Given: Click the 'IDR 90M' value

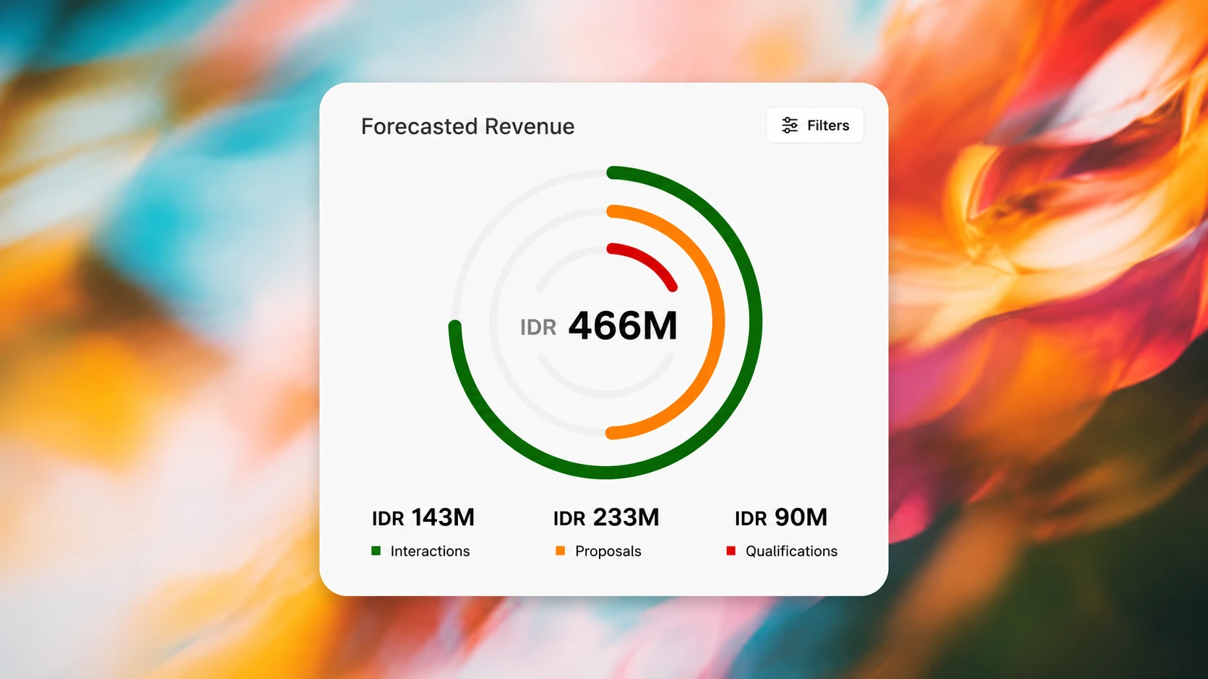Looking at the screenshot, I should [x=781, y=517].
